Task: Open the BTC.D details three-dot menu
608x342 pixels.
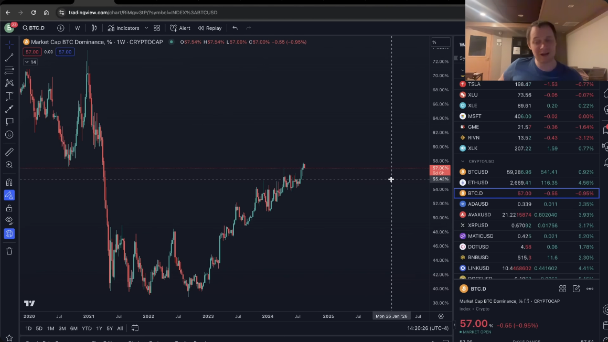Action: [590, 288]
